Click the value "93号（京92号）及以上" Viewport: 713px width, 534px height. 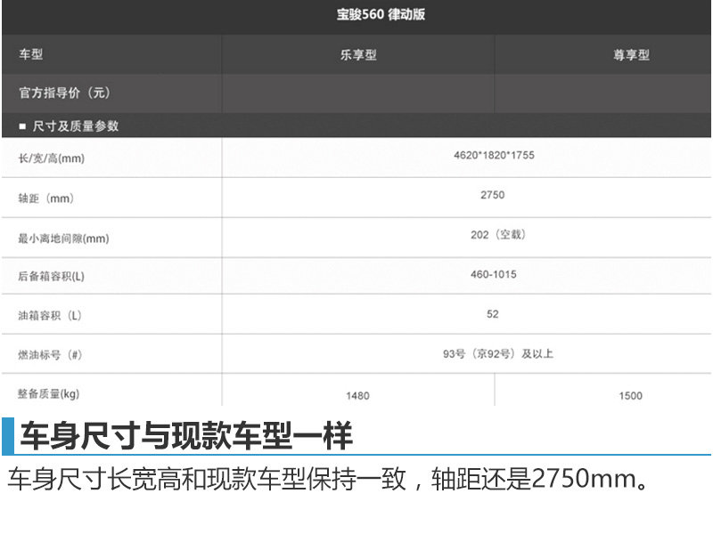[x=498, y=353]
